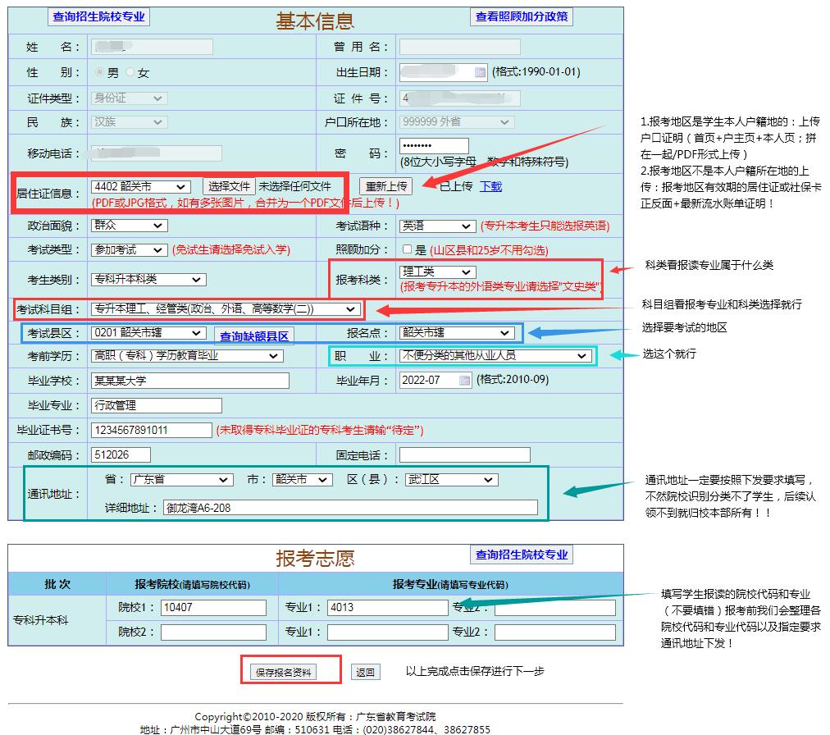The width and height of the screenshot is (830, 735).
Task: Open the 考试科目组 dropdown
Action: [x=226, y=308]
